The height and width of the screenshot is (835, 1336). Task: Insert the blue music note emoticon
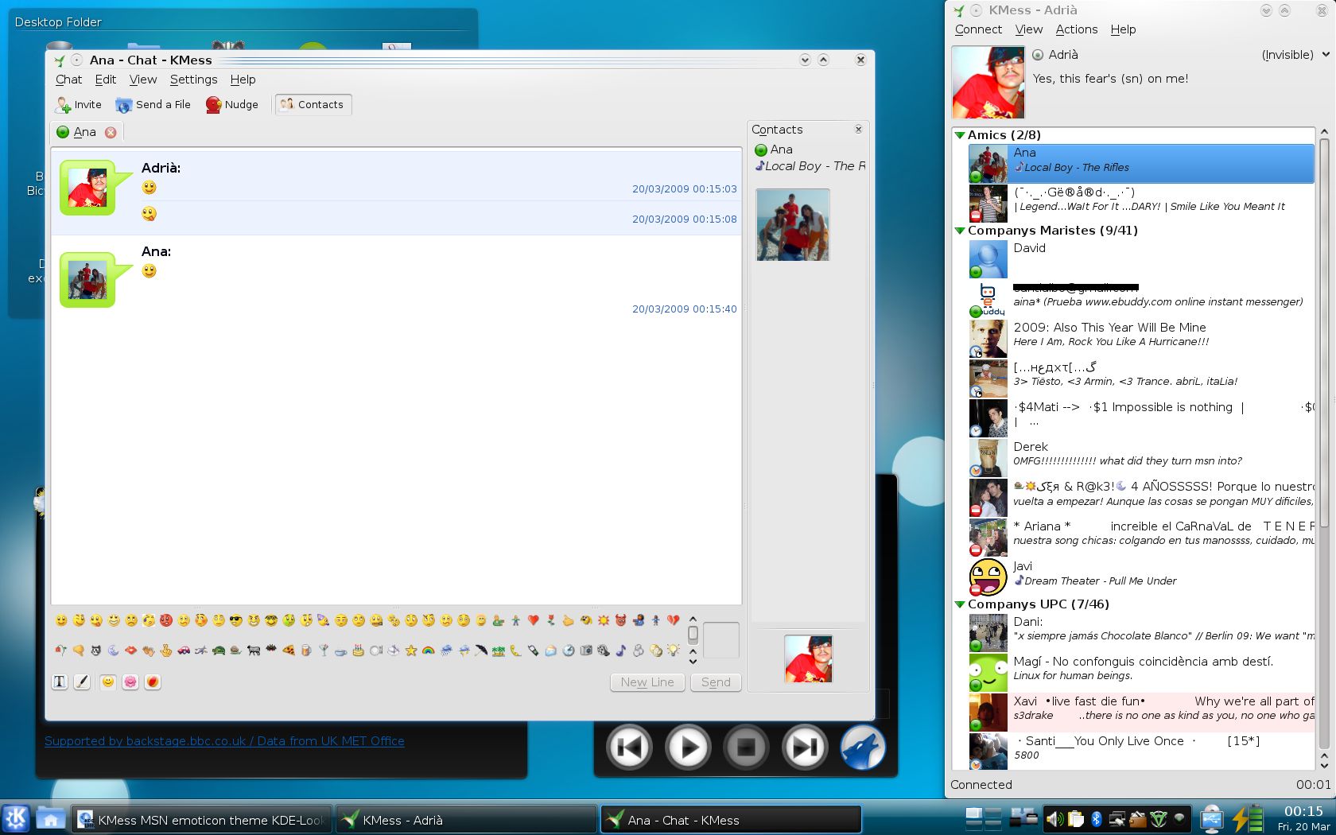[x=620, y=651]
